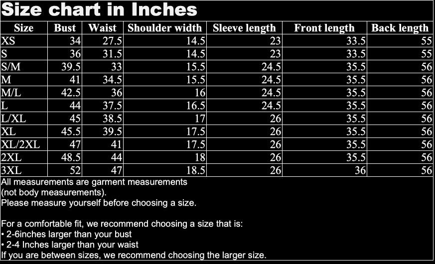The height and width of the screenshot is (264, 435).
Task: Click the 3XL size row label
Action: point(11,170)
